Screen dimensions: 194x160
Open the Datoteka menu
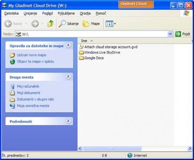(11, 13)
